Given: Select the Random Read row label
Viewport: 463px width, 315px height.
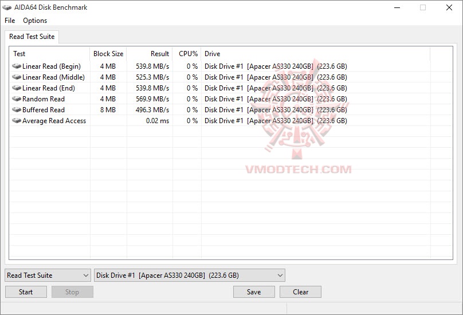Looking at the screenshot, I should (44, 99).
